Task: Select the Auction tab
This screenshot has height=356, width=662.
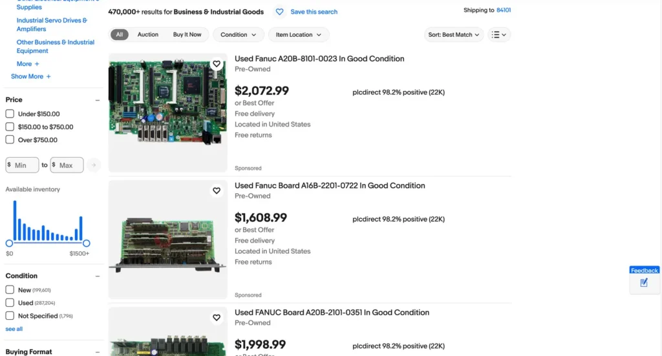Action: (x=148, y=35)
